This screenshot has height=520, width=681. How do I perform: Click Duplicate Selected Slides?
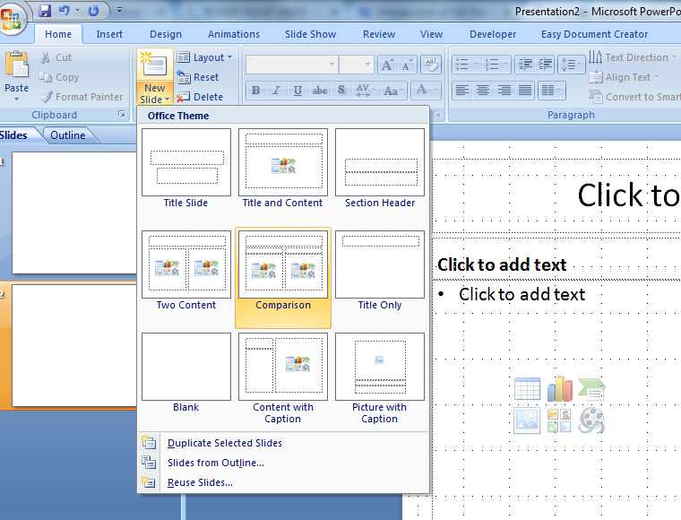(x=284, y=443)
